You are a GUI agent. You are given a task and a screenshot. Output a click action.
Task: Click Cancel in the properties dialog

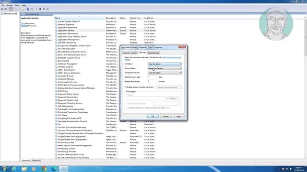[165, 117]
